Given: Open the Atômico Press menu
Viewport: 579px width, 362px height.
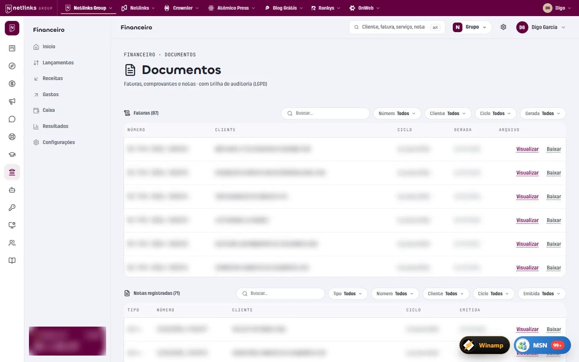Looking at the screenshot, I should click(232, 8).
